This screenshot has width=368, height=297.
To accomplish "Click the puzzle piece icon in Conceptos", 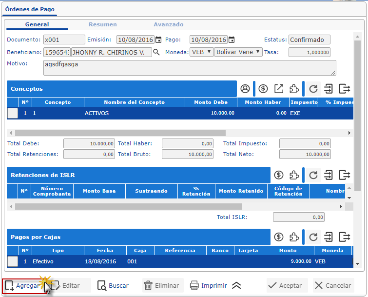I will pos(294,89).
